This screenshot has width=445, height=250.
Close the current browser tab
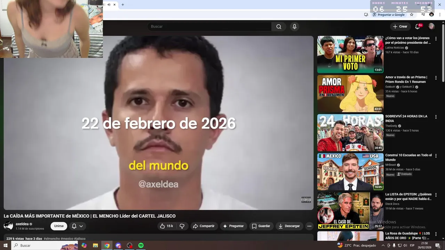coord(114,5)
